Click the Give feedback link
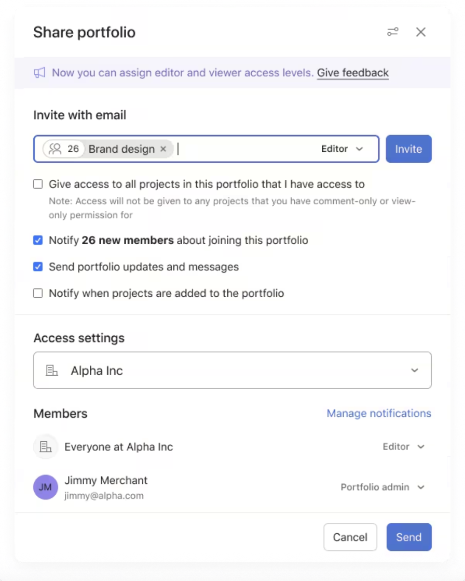The image size is (465, 581). point(352,73)
